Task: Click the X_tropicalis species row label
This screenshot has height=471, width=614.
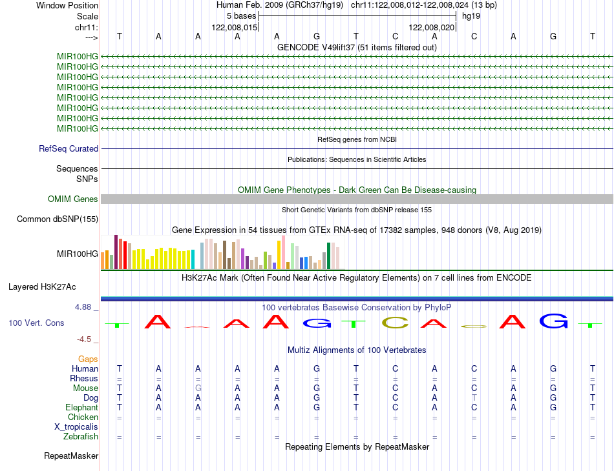Action: pos(76,427)
